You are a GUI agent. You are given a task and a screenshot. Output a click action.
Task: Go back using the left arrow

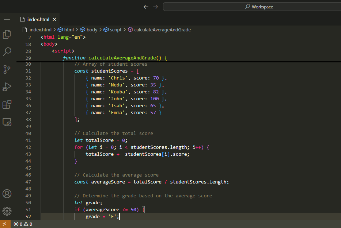(x=146, y=7)
